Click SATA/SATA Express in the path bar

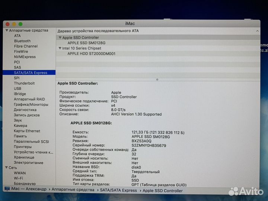(x=118, y=191)
